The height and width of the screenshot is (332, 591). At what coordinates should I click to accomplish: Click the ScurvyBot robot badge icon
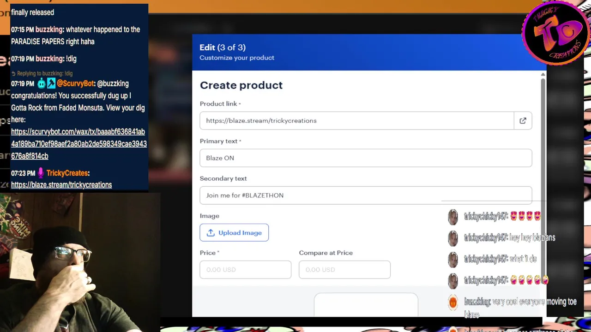41,83
